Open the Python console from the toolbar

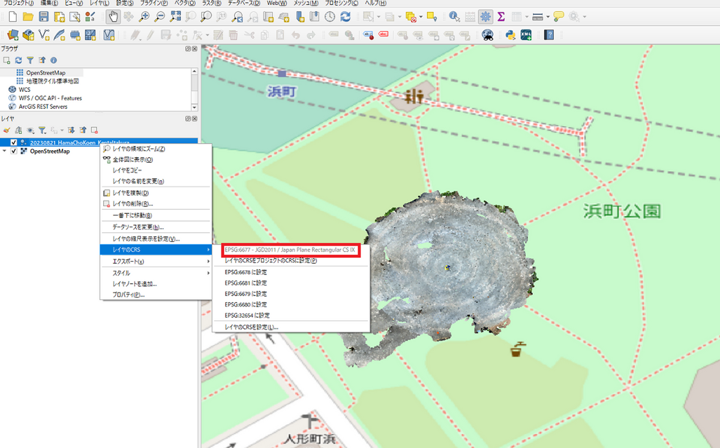510,35
